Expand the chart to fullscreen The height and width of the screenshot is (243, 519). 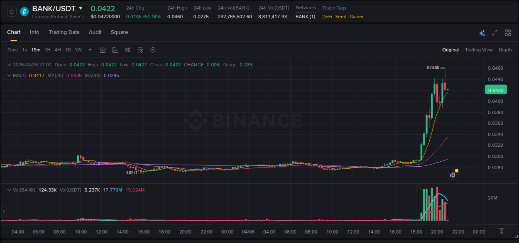(495, 33)
